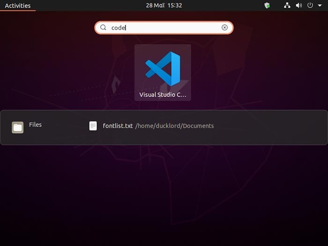The width and height of the screenshot is (328, 246).
Task: Open the Files search provider icon
Action: pyautogui.click(x=18, y=127)
